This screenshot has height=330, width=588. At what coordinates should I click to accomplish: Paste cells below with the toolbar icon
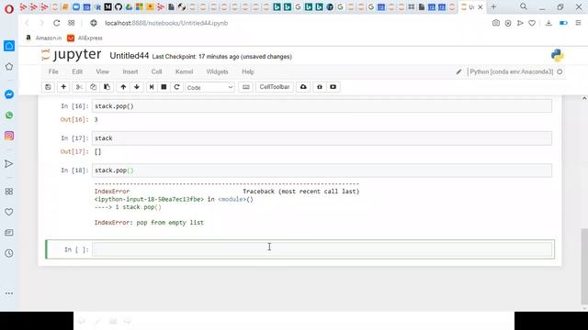(x=107, y=87)
